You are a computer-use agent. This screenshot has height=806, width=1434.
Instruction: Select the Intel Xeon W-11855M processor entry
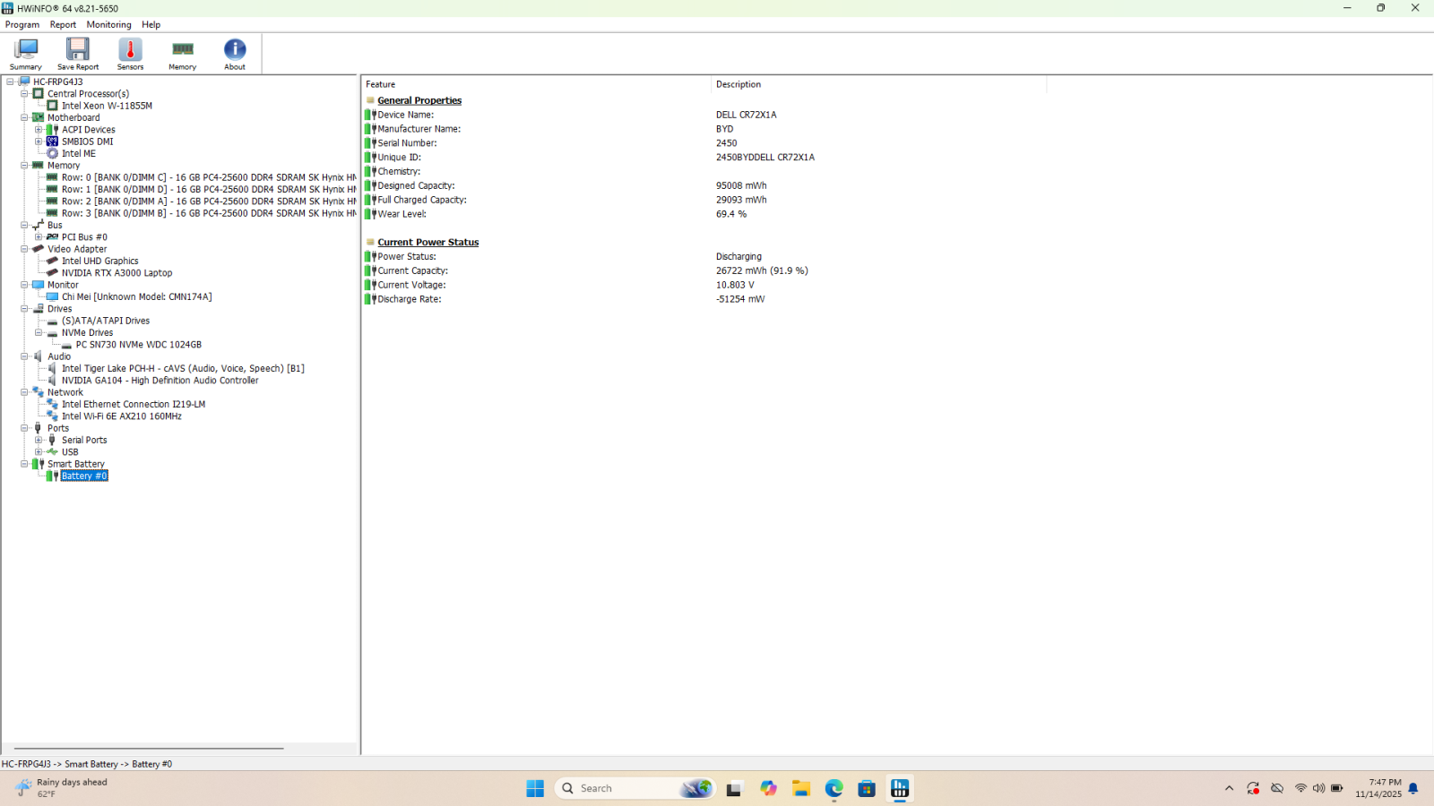tap(108, 106)
